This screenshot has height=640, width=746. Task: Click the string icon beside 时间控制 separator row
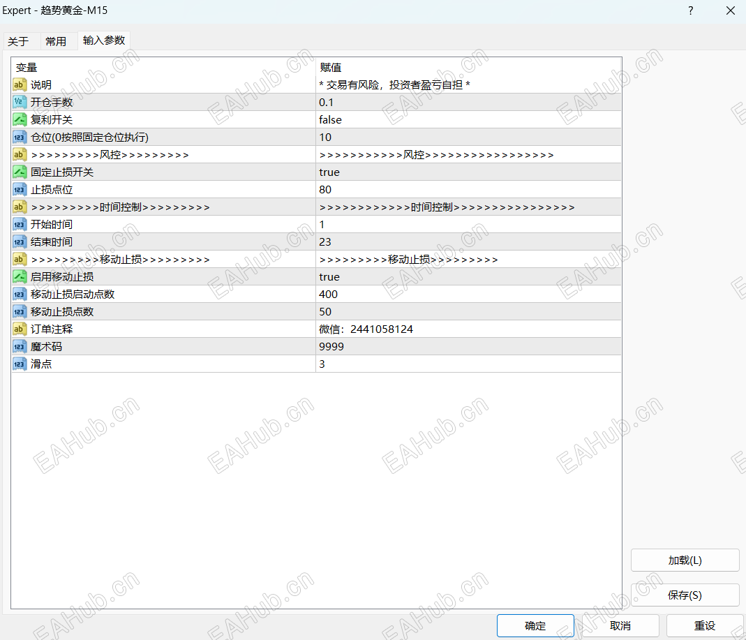click(x=20, y=207)
